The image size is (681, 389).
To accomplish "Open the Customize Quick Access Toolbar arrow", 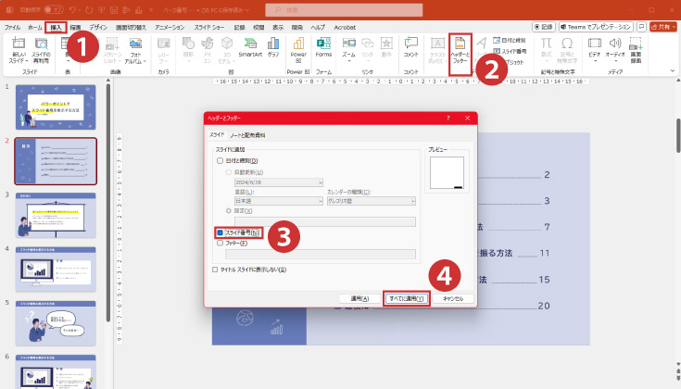I will click(x=151, y=9).
